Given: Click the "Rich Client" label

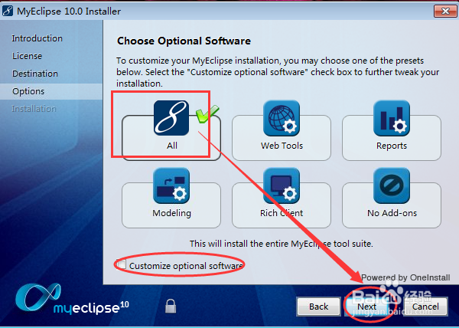Looking at the screenshot, I should (282, 213).
